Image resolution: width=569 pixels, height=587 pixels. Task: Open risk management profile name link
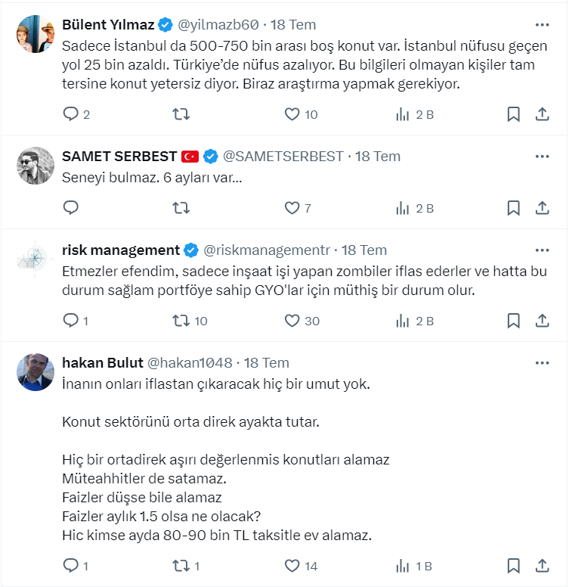pos(120,250)
